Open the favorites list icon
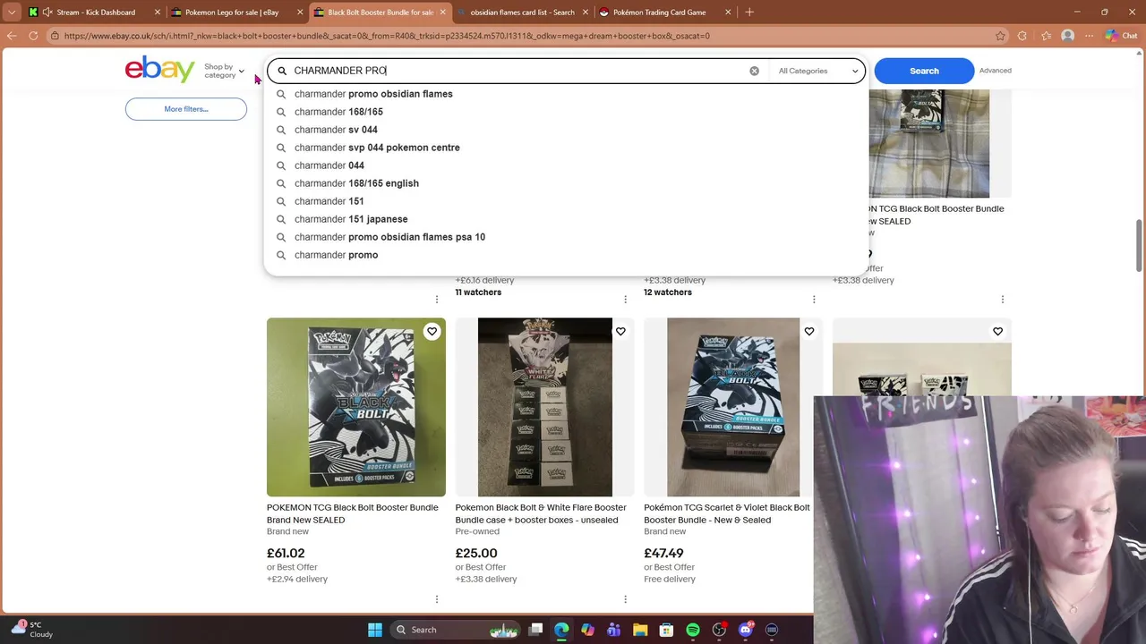Viewport: 1146px width, 644px height. (x=1045, y=36)
